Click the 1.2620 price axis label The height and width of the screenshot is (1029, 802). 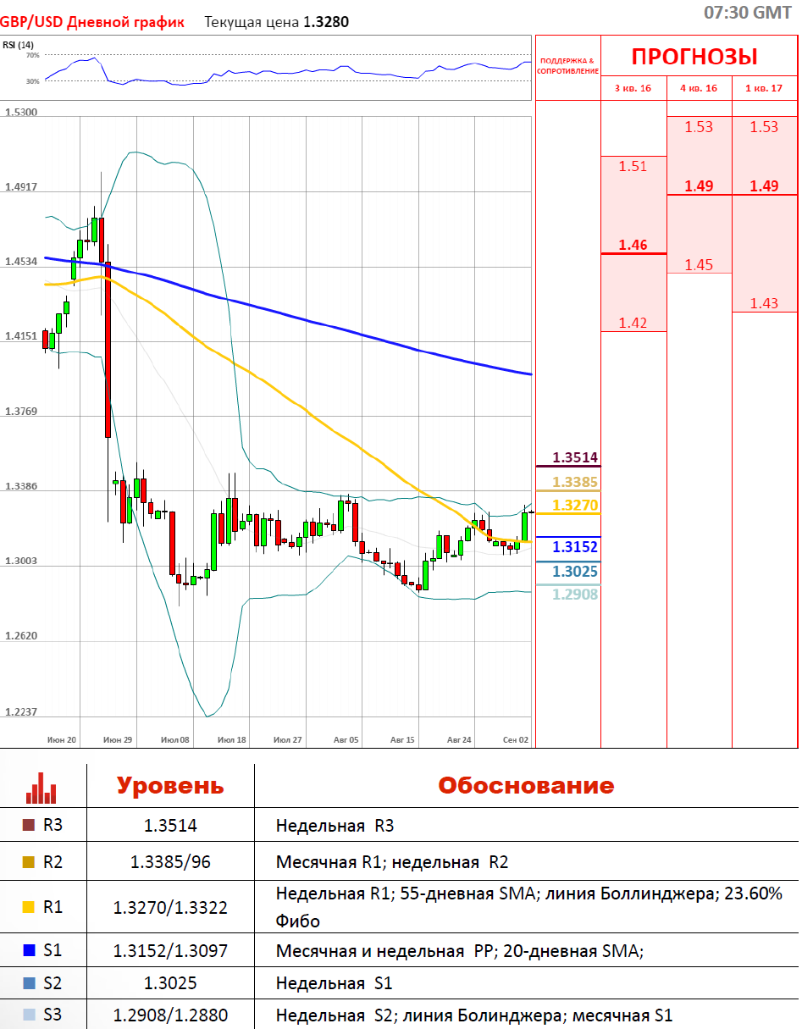20,637
